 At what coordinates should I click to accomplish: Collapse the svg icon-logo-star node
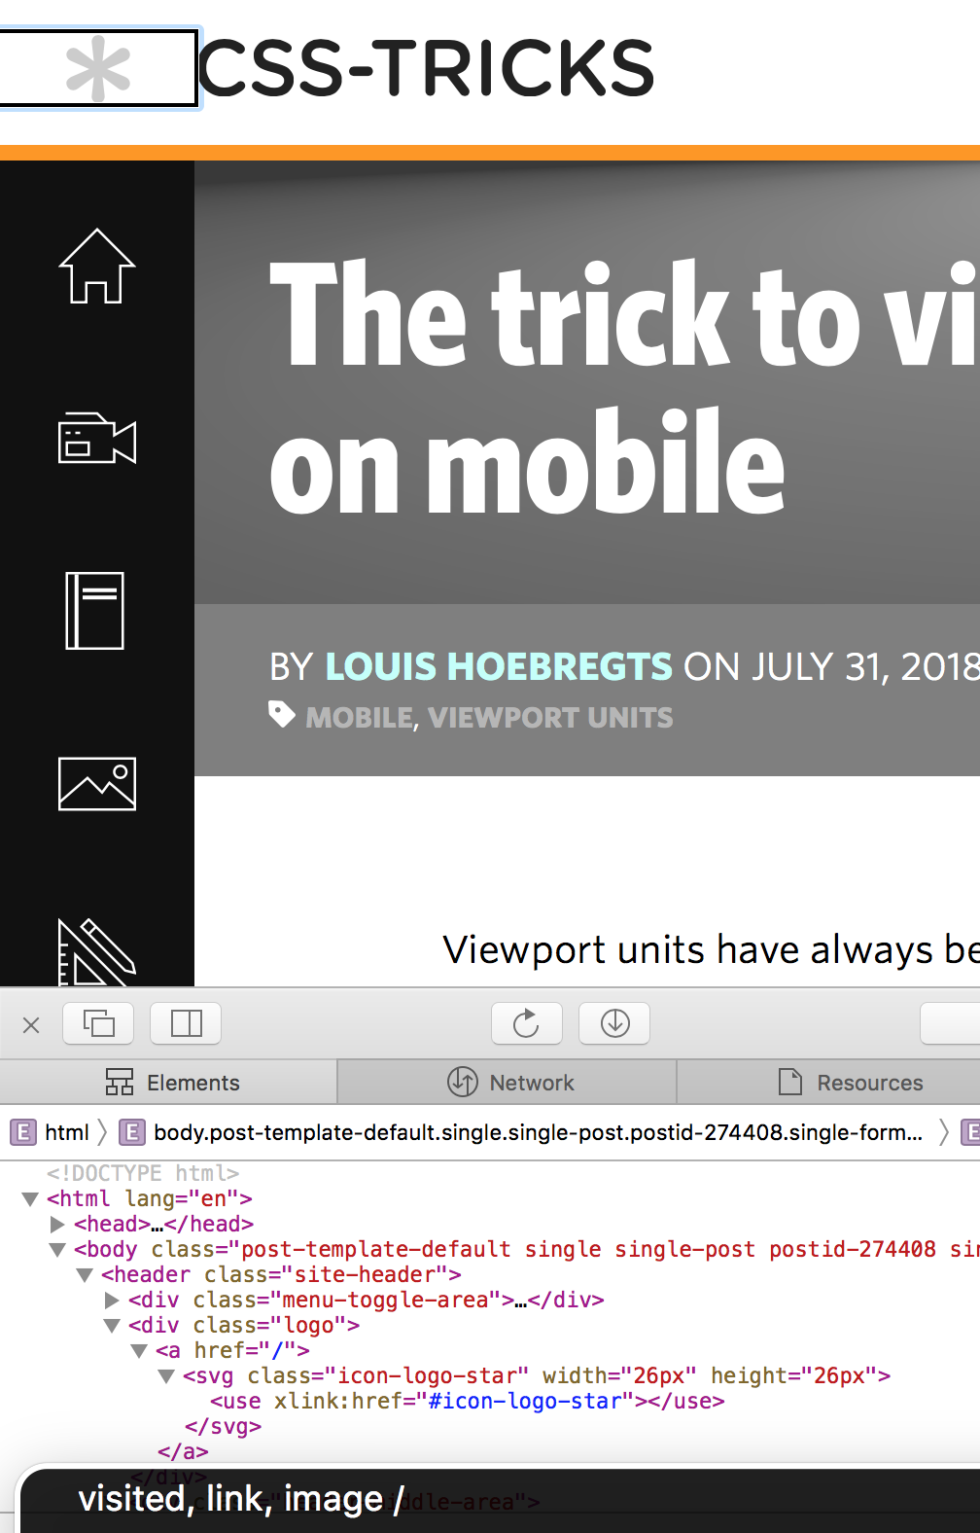pos(166,1376)
